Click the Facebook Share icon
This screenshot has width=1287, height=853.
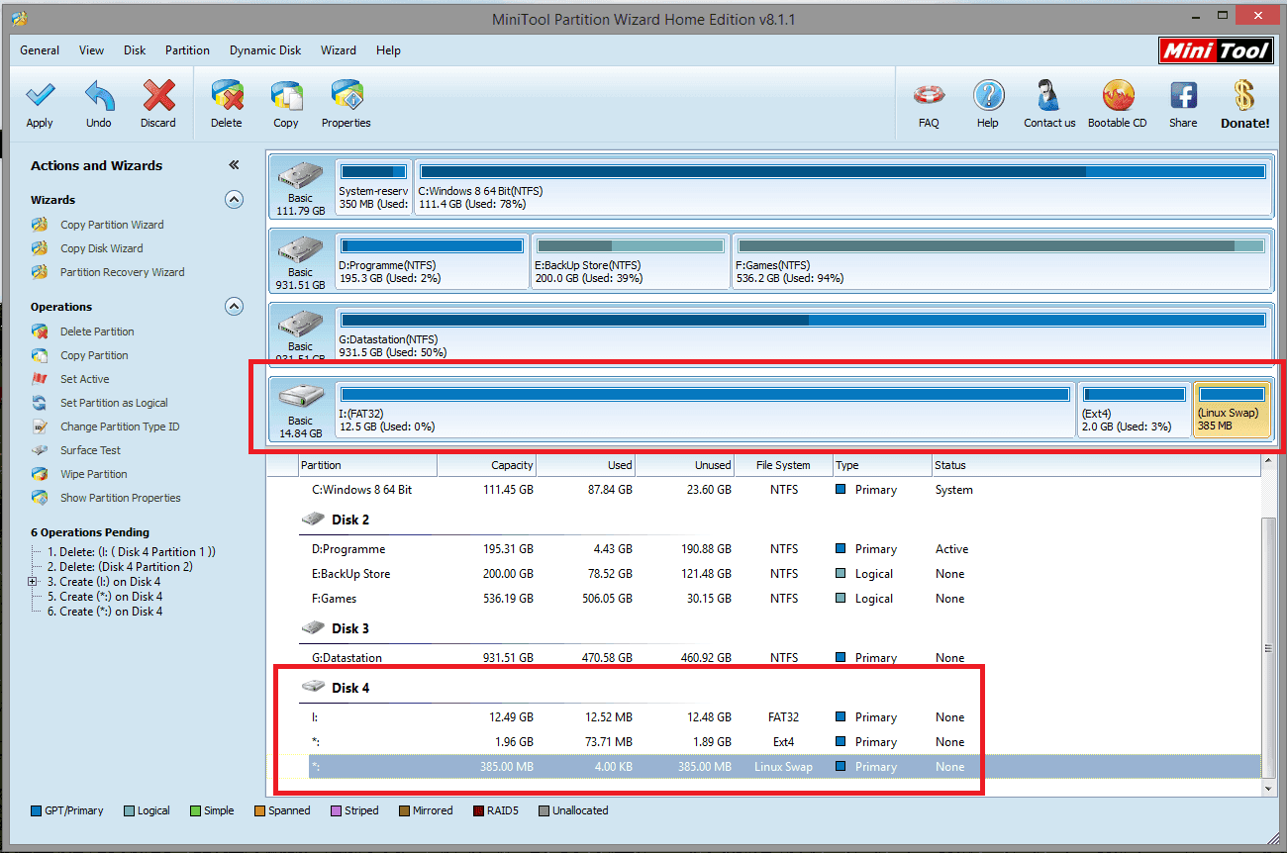1183,97
